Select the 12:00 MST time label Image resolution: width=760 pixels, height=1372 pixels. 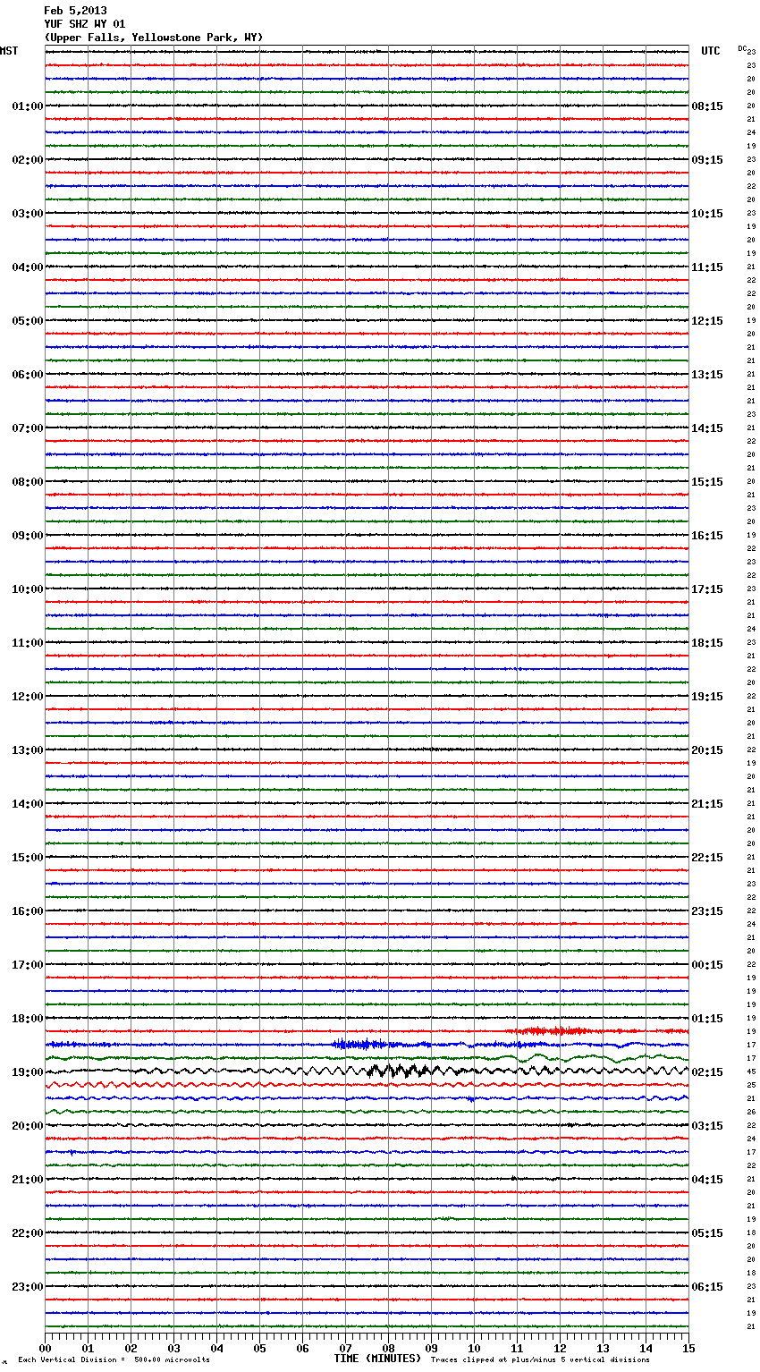tap(28, 697)
